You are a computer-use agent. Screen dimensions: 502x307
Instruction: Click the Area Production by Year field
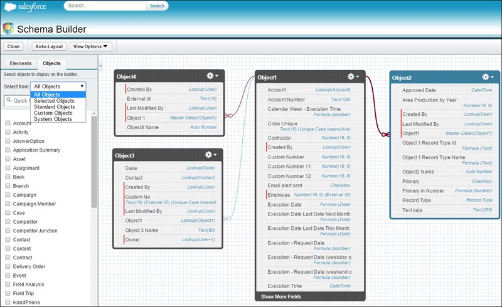click(447, 103)
